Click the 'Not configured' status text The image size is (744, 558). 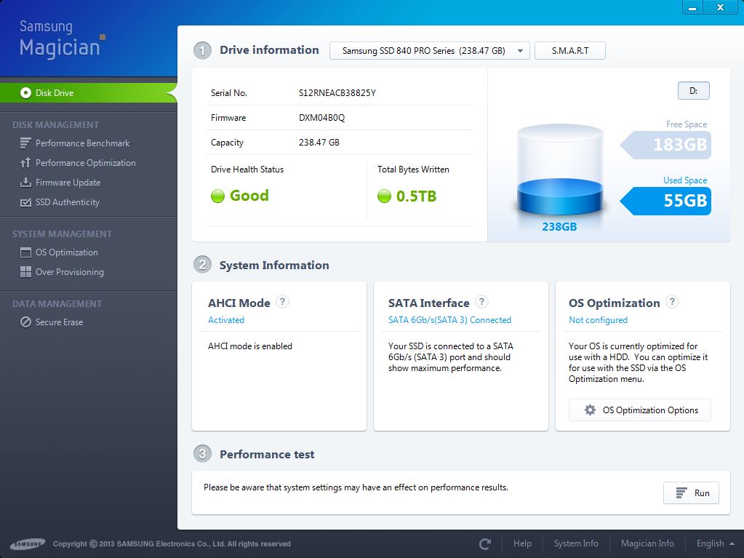(598, 320)
